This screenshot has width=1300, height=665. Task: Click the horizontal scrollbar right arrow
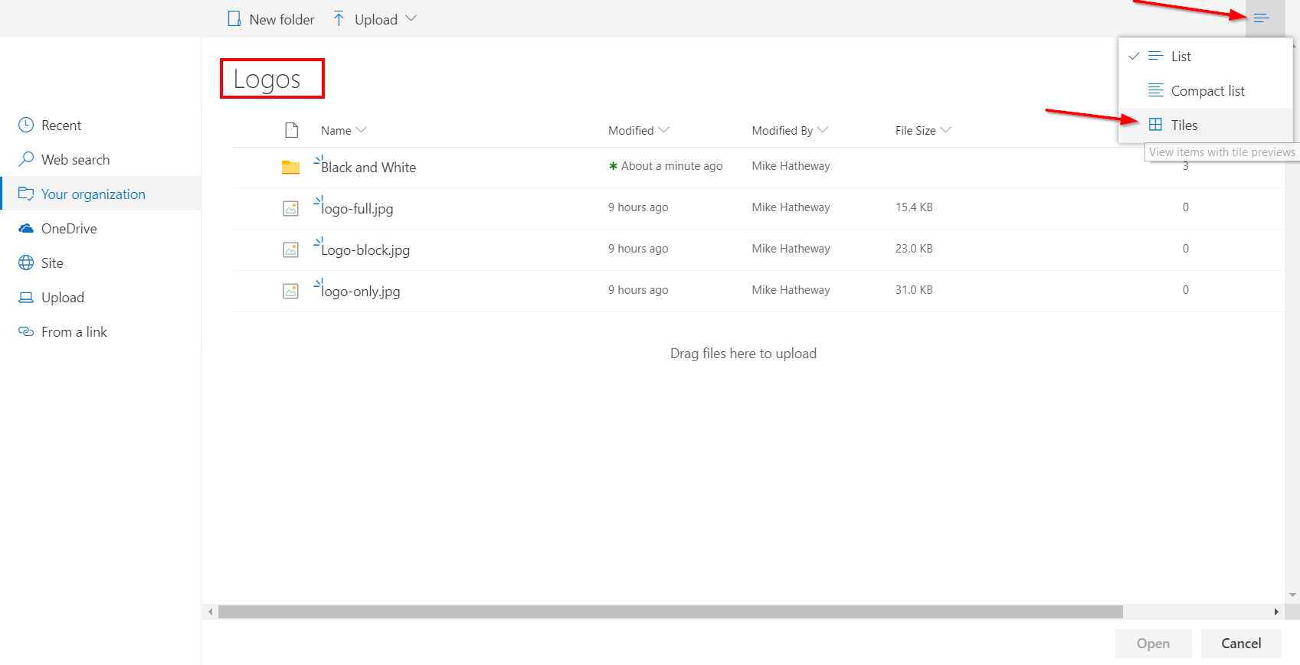1276,612
